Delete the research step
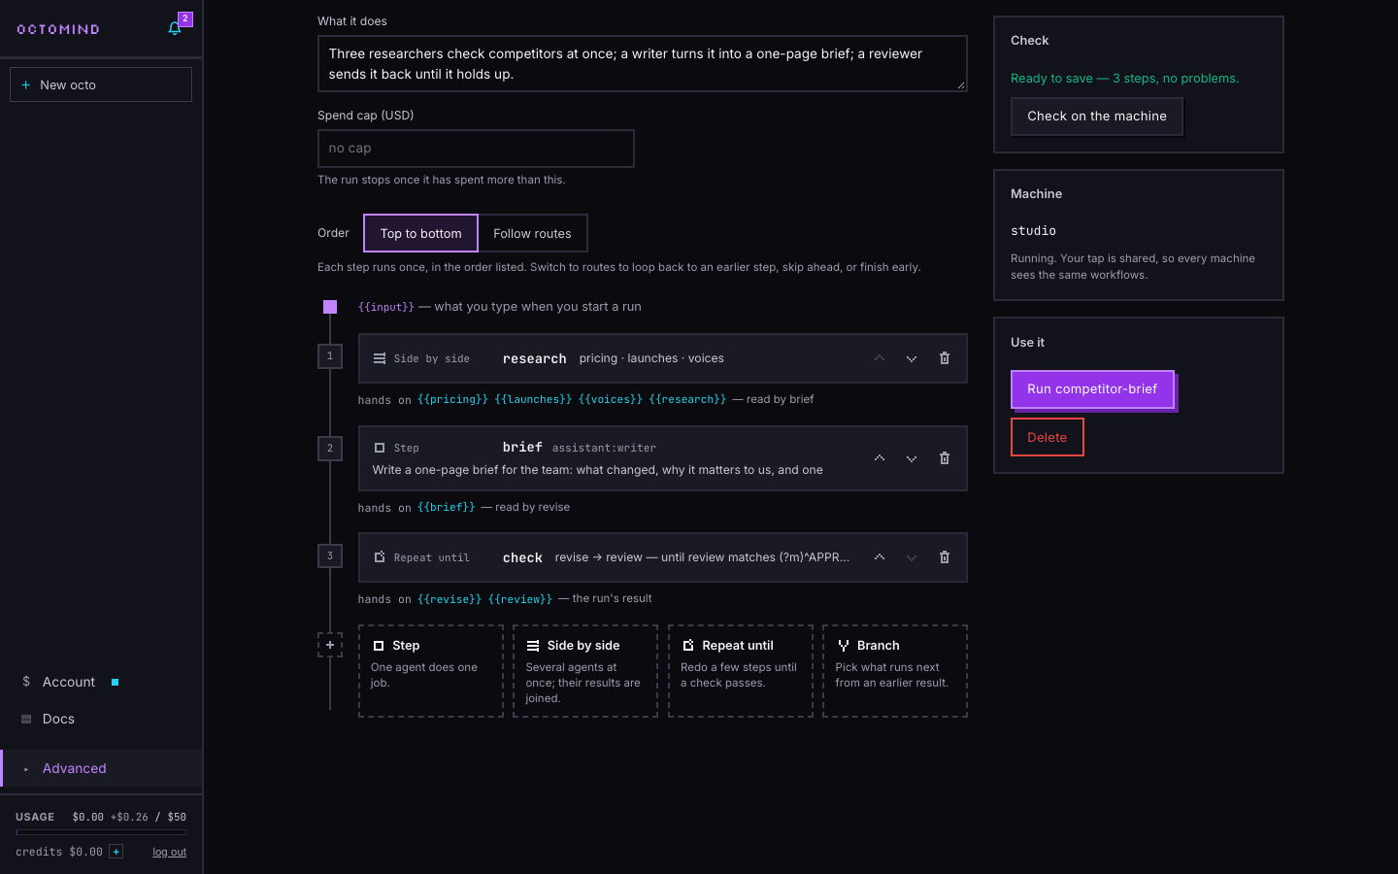The image size is (1398, 874). [x=945, y=358]
